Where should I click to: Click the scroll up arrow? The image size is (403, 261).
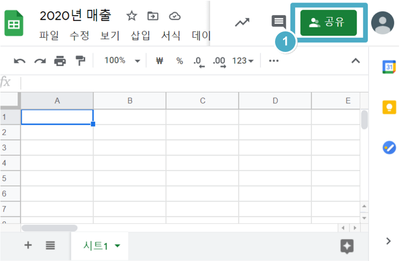(364, 206)
